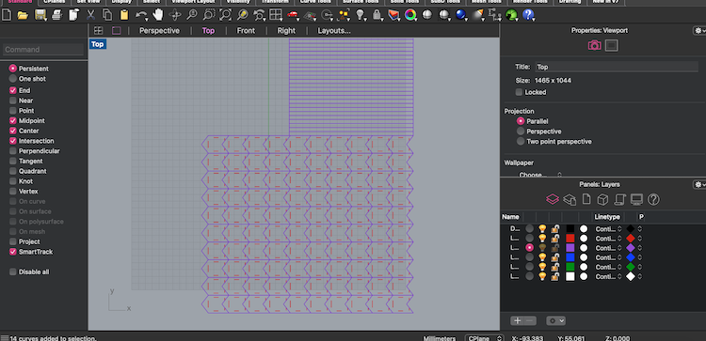Select Two point perspective projection
This screenshot has width=706, height=341.
(521, 142)
